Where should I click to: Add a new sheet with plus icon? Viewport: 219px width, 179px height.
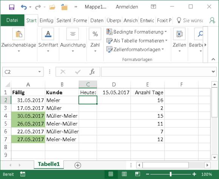tap(78, 165)
